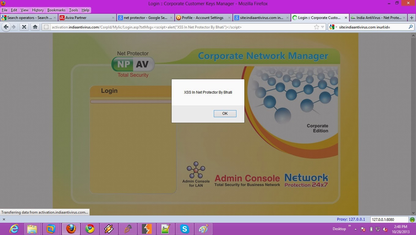Switch to Profile - Account Settings tab
The height and width of the screenshot is (235, 416).
[x=203, y=18]
